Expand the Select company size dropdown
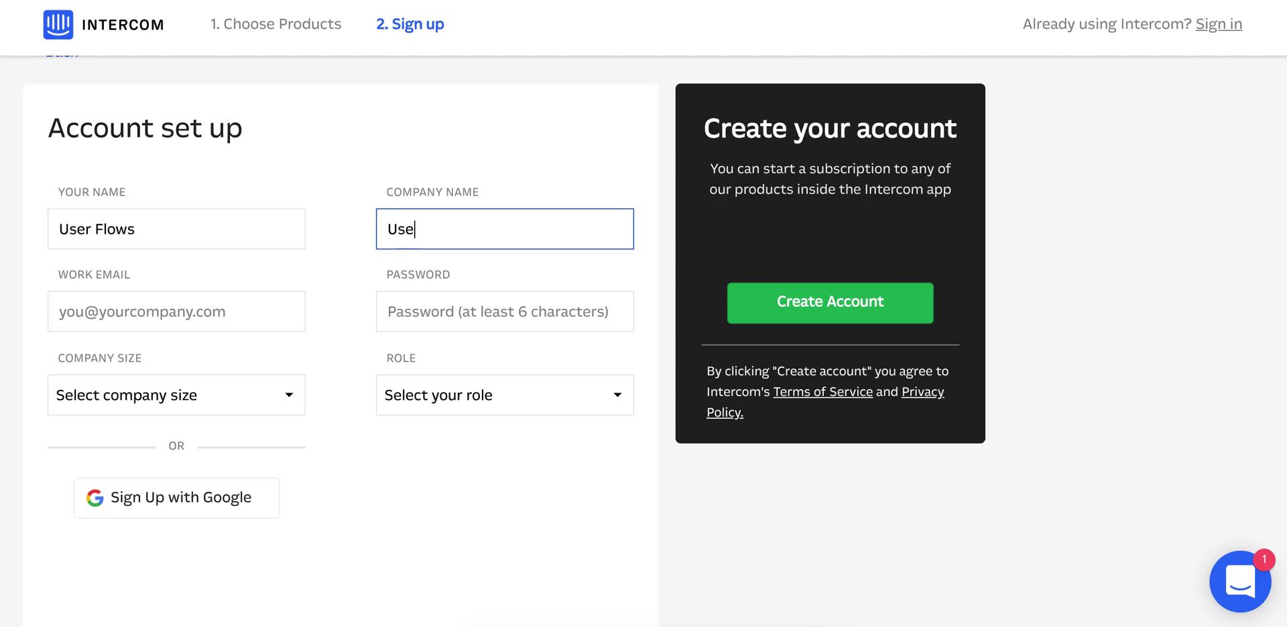 [176, 395]
